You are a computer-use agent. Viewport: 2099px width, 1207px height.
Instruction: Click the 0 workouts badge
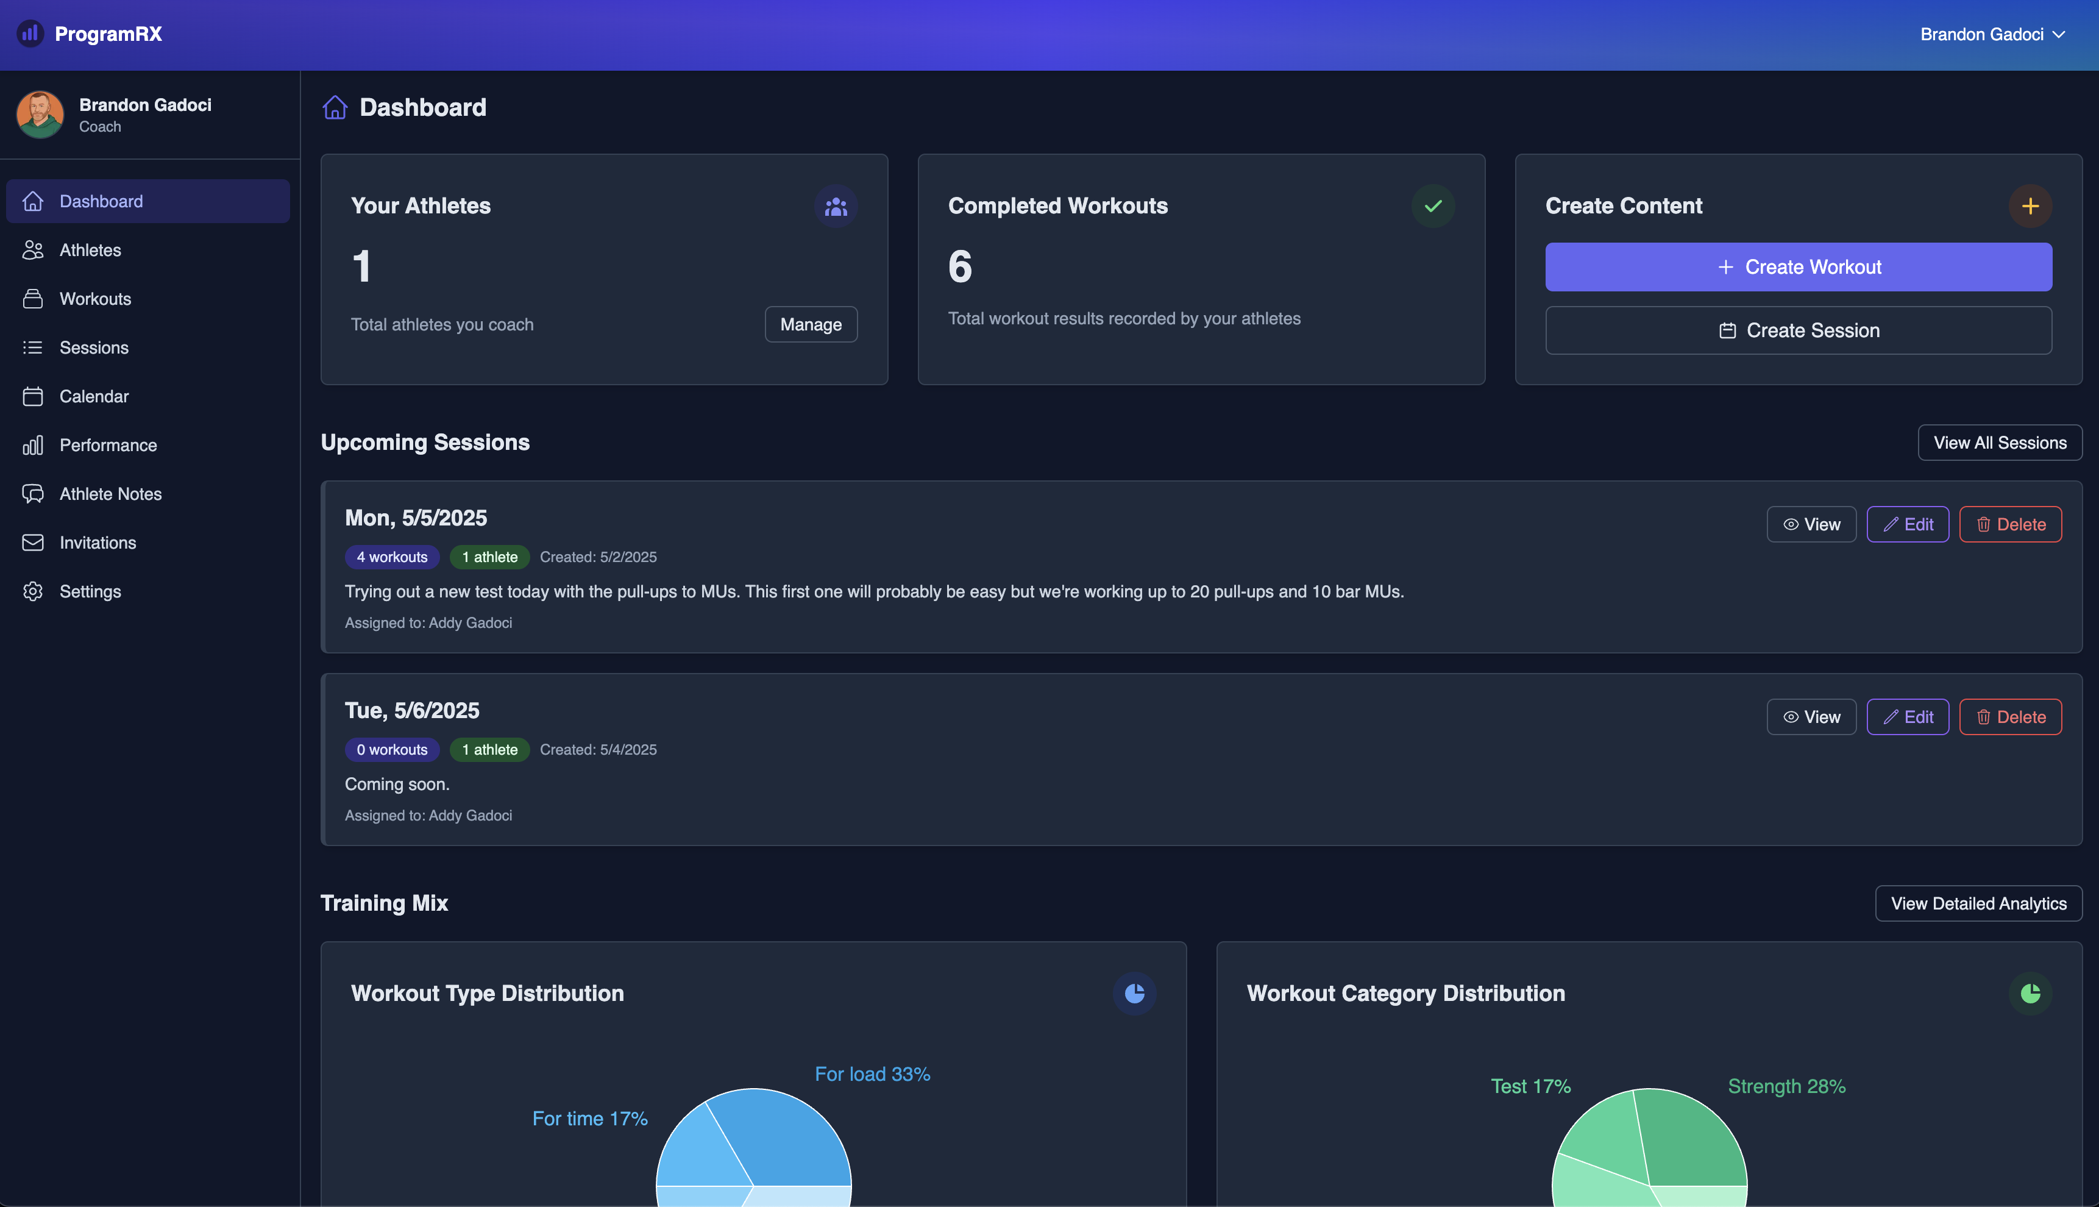(392, 749)
